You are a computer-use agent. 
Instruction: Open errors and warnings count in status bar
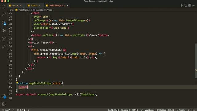(21, 110)
